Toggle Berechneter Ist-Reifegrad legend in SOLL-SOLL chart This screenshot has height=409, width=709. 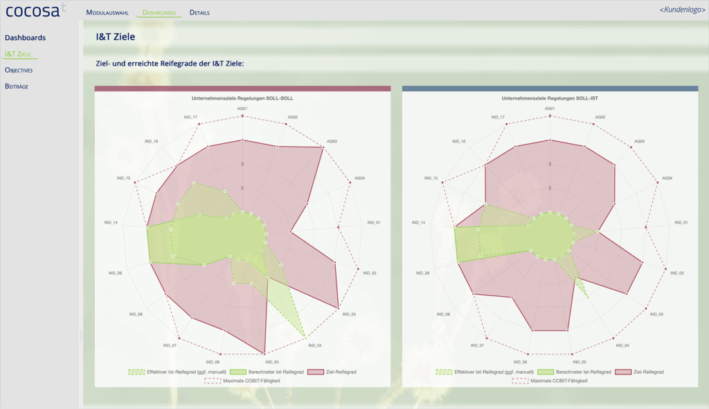267,372
